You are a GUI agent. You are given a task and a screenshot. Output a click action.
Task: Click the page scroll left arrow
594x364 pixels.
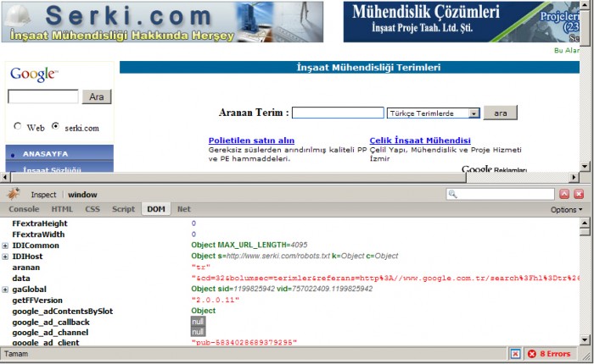coord(5,177)
